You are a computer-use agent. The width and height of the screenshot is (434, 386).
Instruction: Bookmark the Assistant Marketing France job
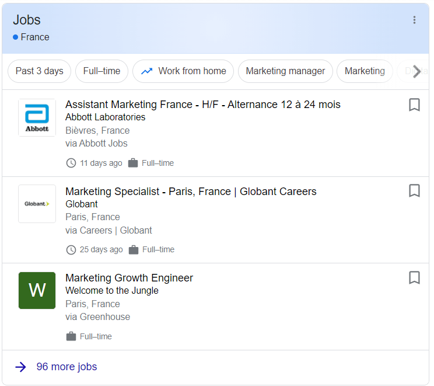point(414,105)
